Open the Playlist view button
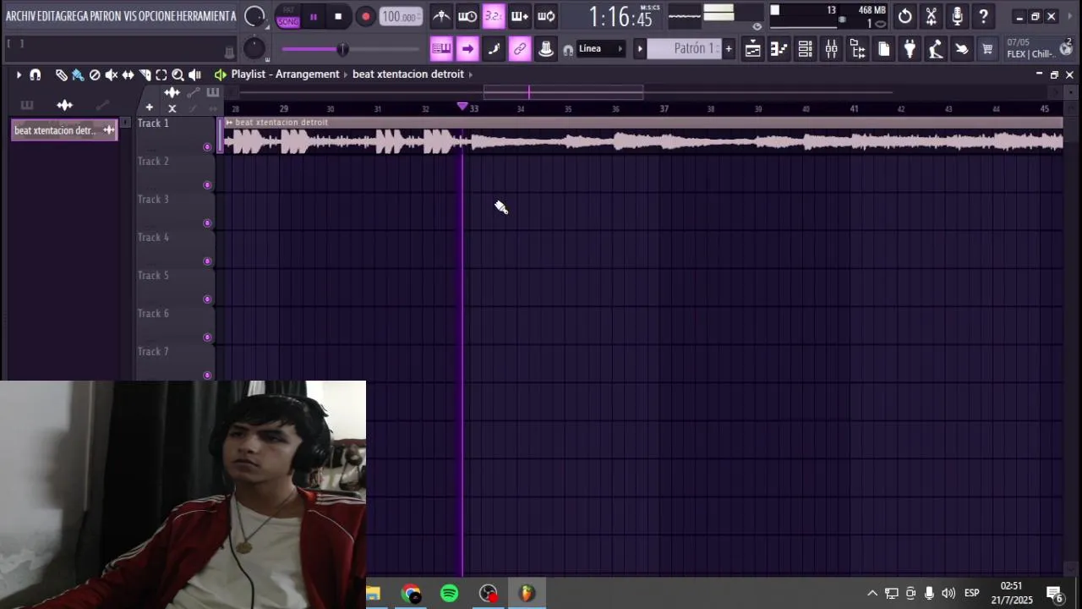This screenshot has height=609, width=1082. tap(752, 49)
